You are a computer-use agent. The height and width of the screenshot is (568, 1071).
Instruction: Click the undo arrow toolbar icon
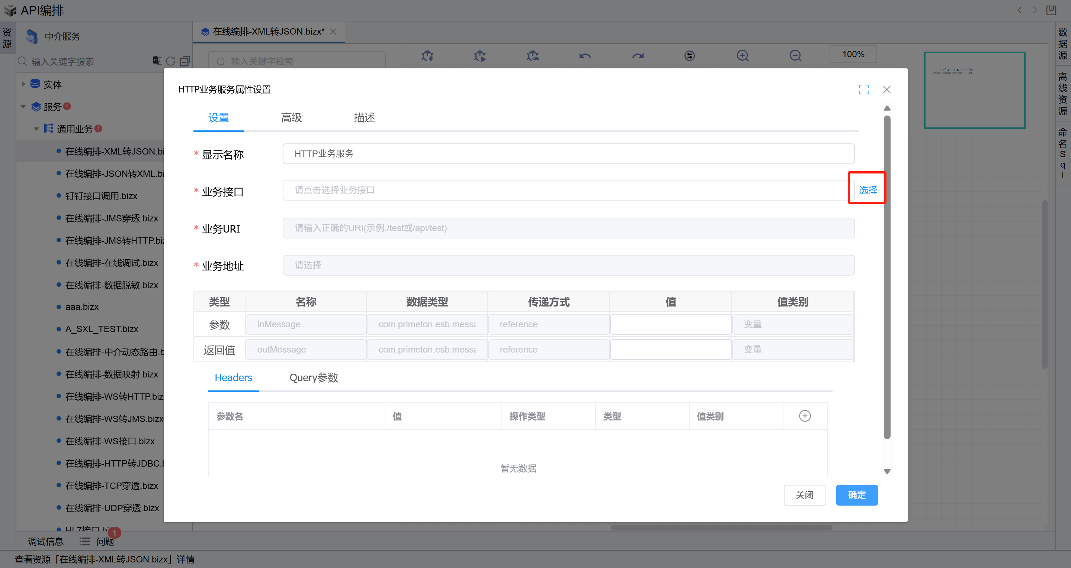585,55
